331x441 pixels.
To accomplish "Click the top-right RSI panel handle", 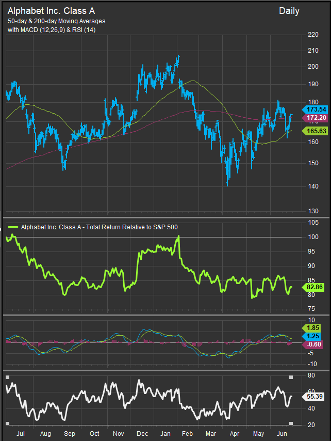I will [x=291, y=377].
